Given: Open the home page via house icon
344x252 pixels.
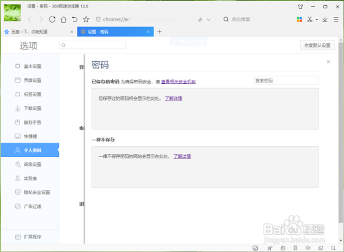Looking at the screenshot, I should 63,19.
